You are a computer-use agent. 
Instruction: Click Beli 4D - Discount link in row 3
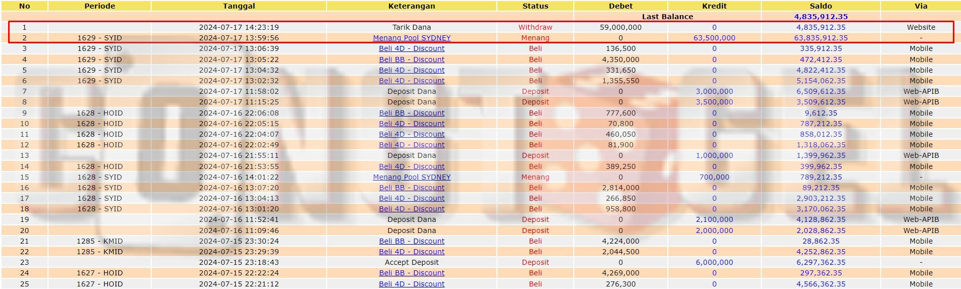[x=411, y=48]
